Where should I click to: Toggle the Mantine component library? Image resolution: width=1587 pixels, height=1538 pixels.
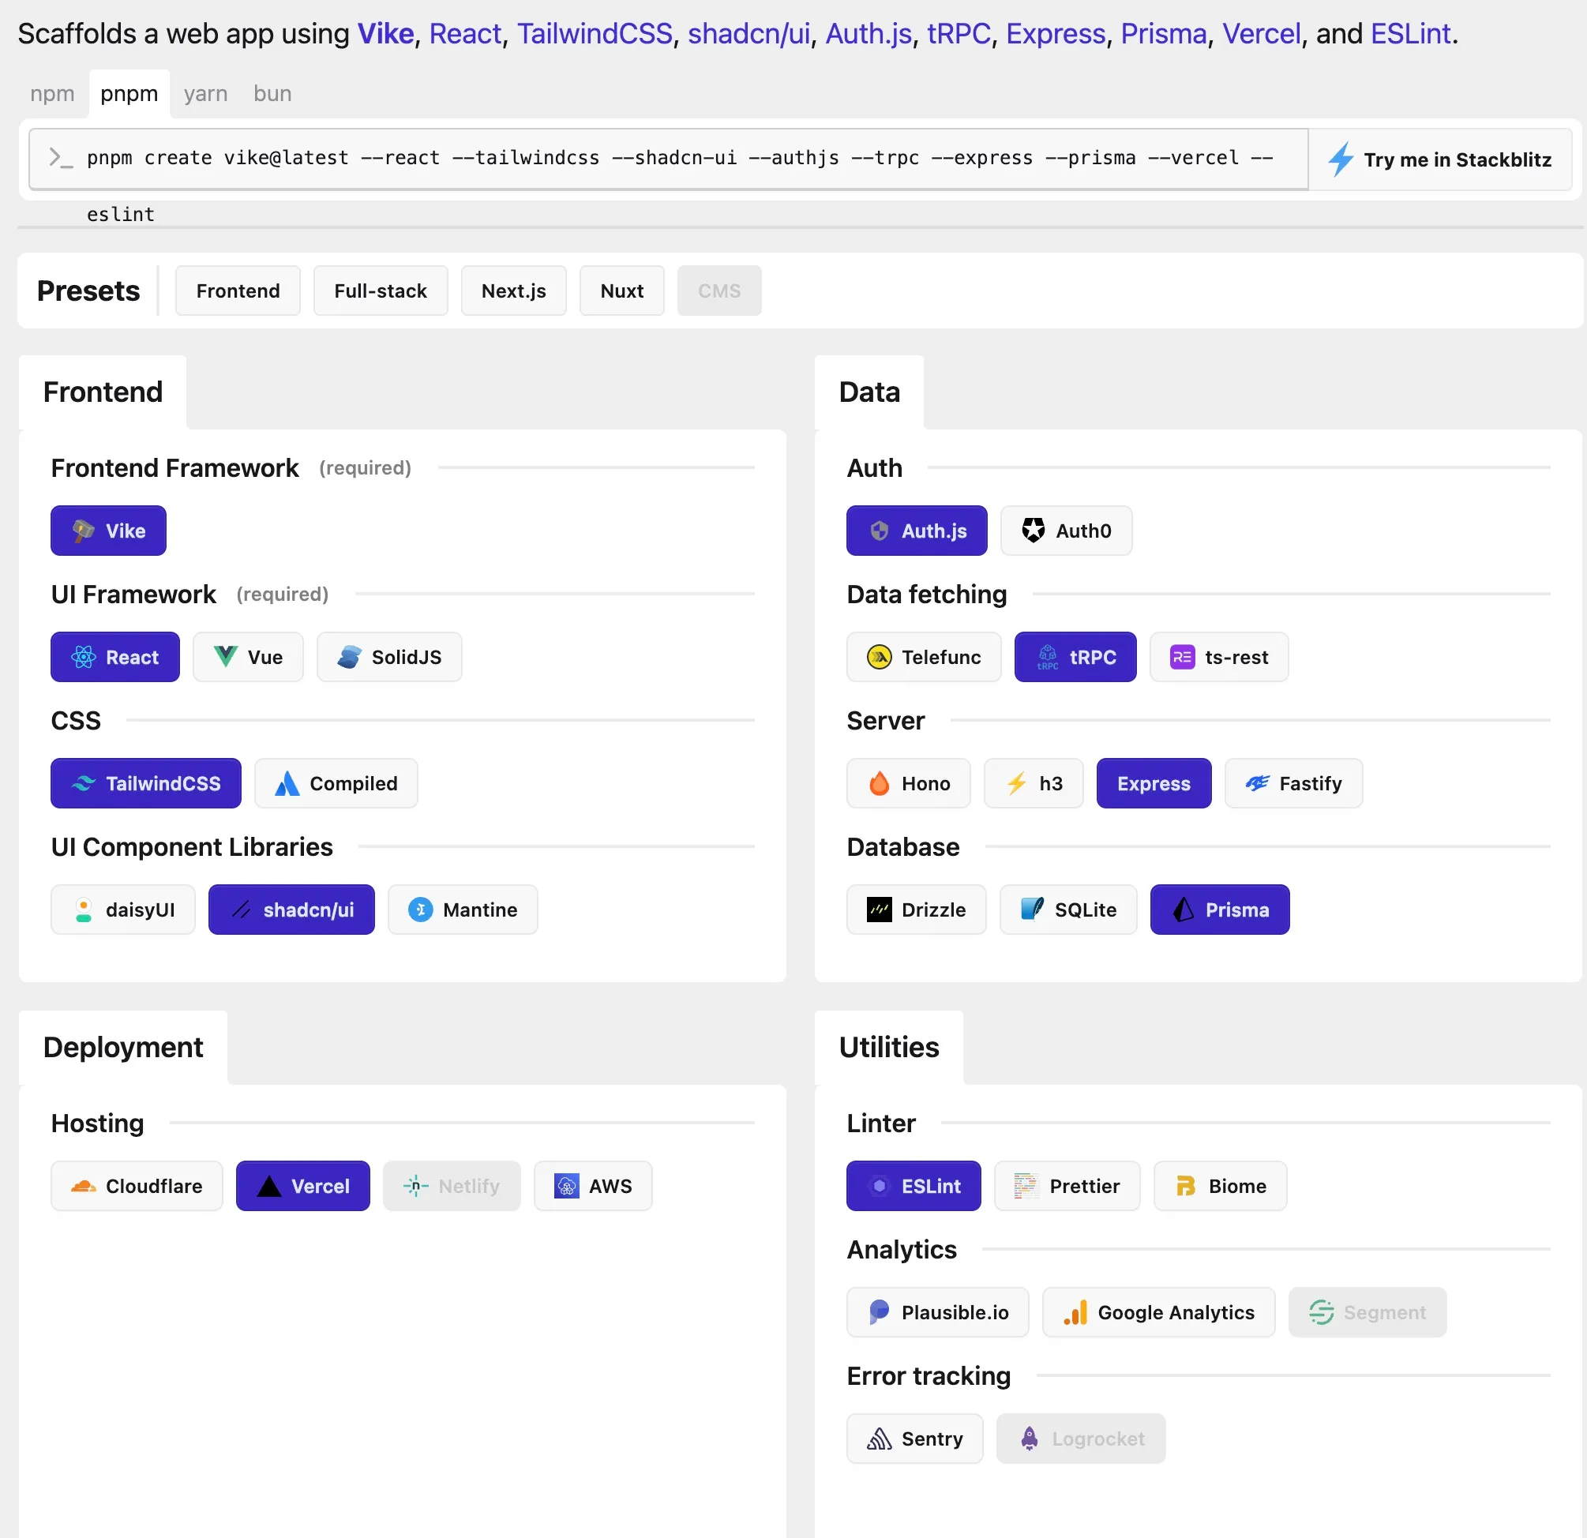coord(462,909)
